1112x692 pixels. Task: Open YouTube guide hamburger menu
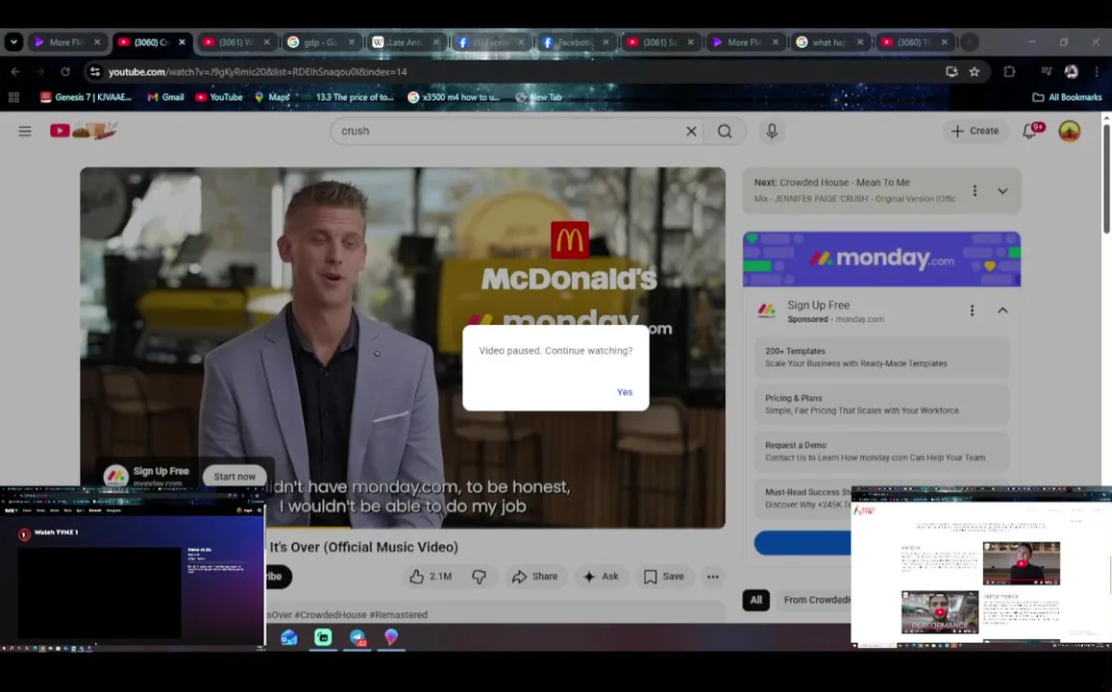(x=25, y=131)
